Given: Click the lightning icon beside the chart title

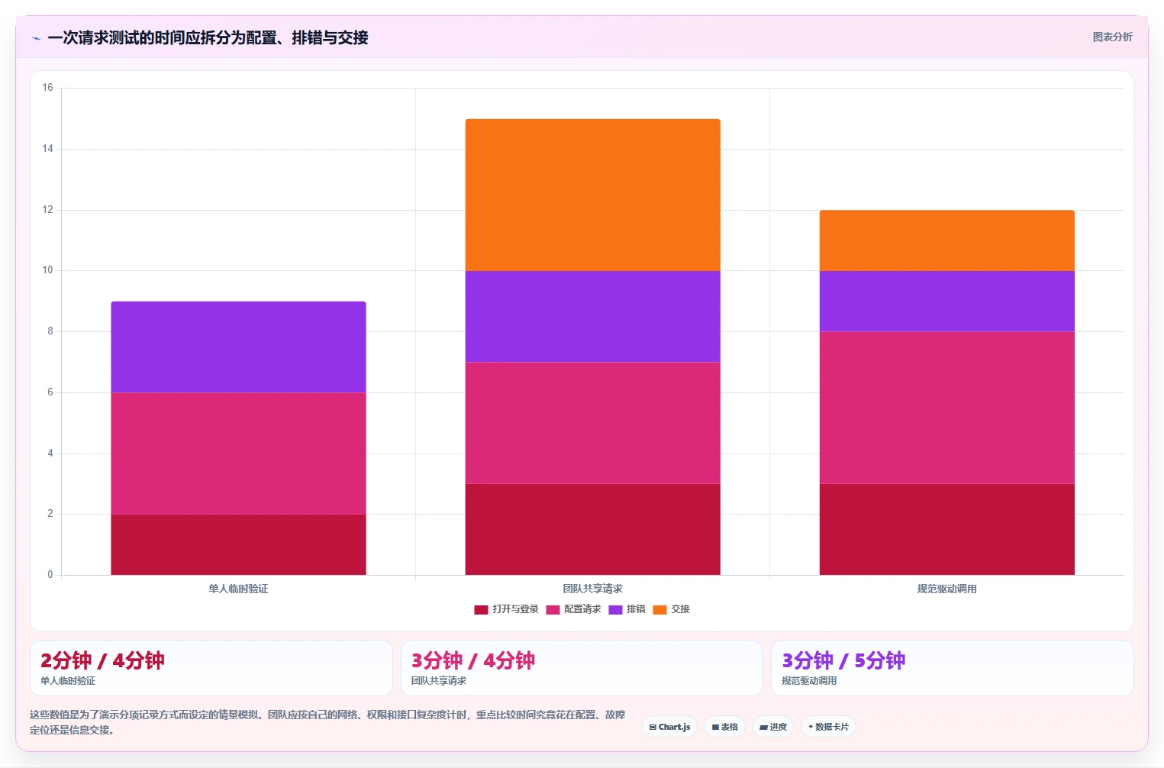Looking at the screenshot, I should tap(36, 38).
